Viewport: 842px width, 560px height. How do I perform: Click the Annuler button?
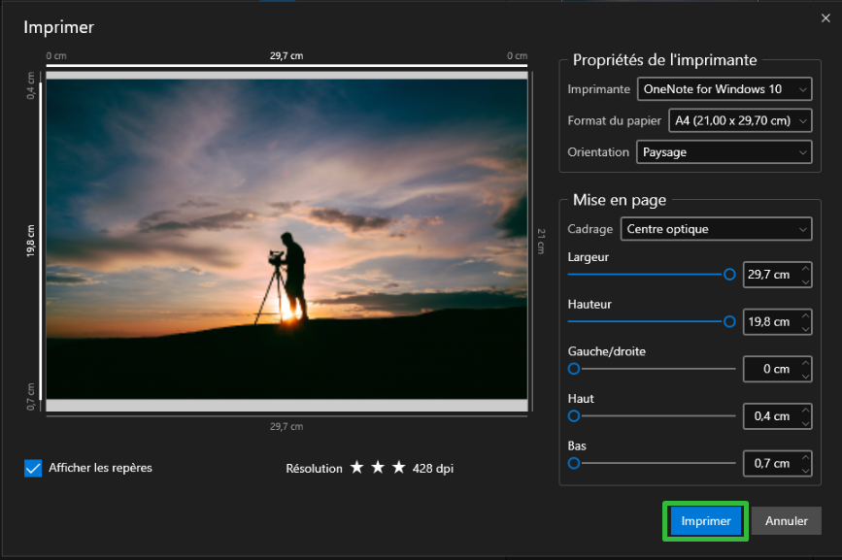pyautogui.click(x=786, y=521)
